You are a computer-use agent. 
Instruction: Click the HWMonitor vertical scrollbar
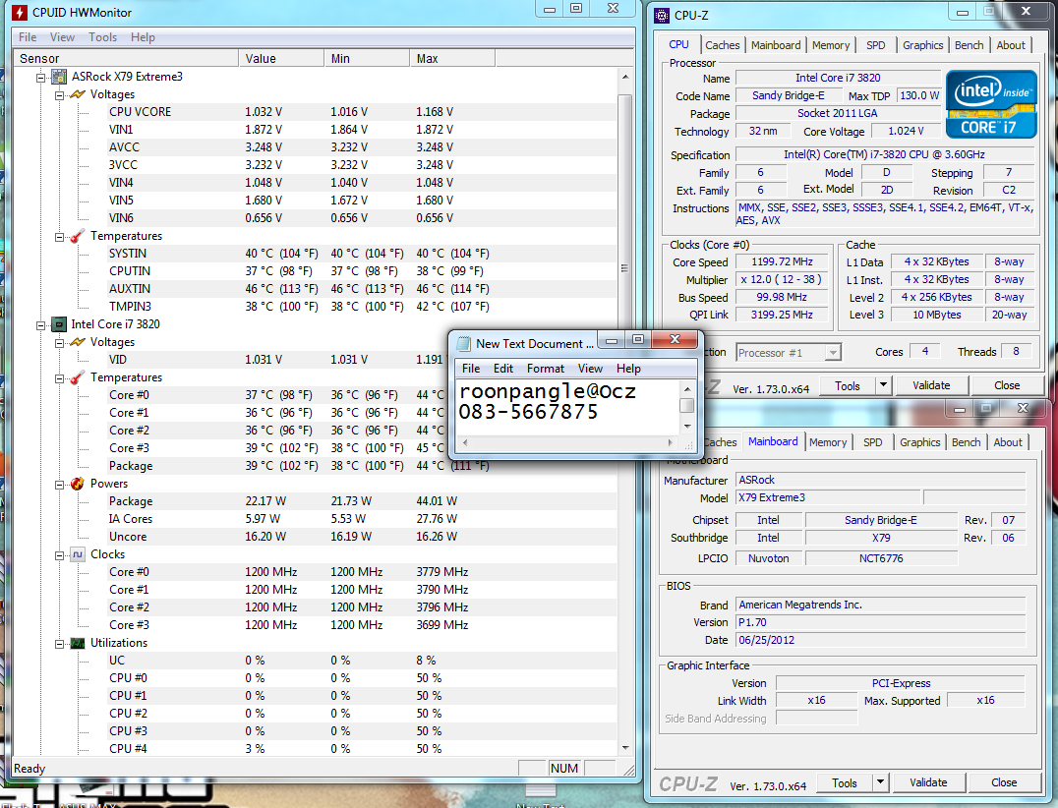click(624, 268)
